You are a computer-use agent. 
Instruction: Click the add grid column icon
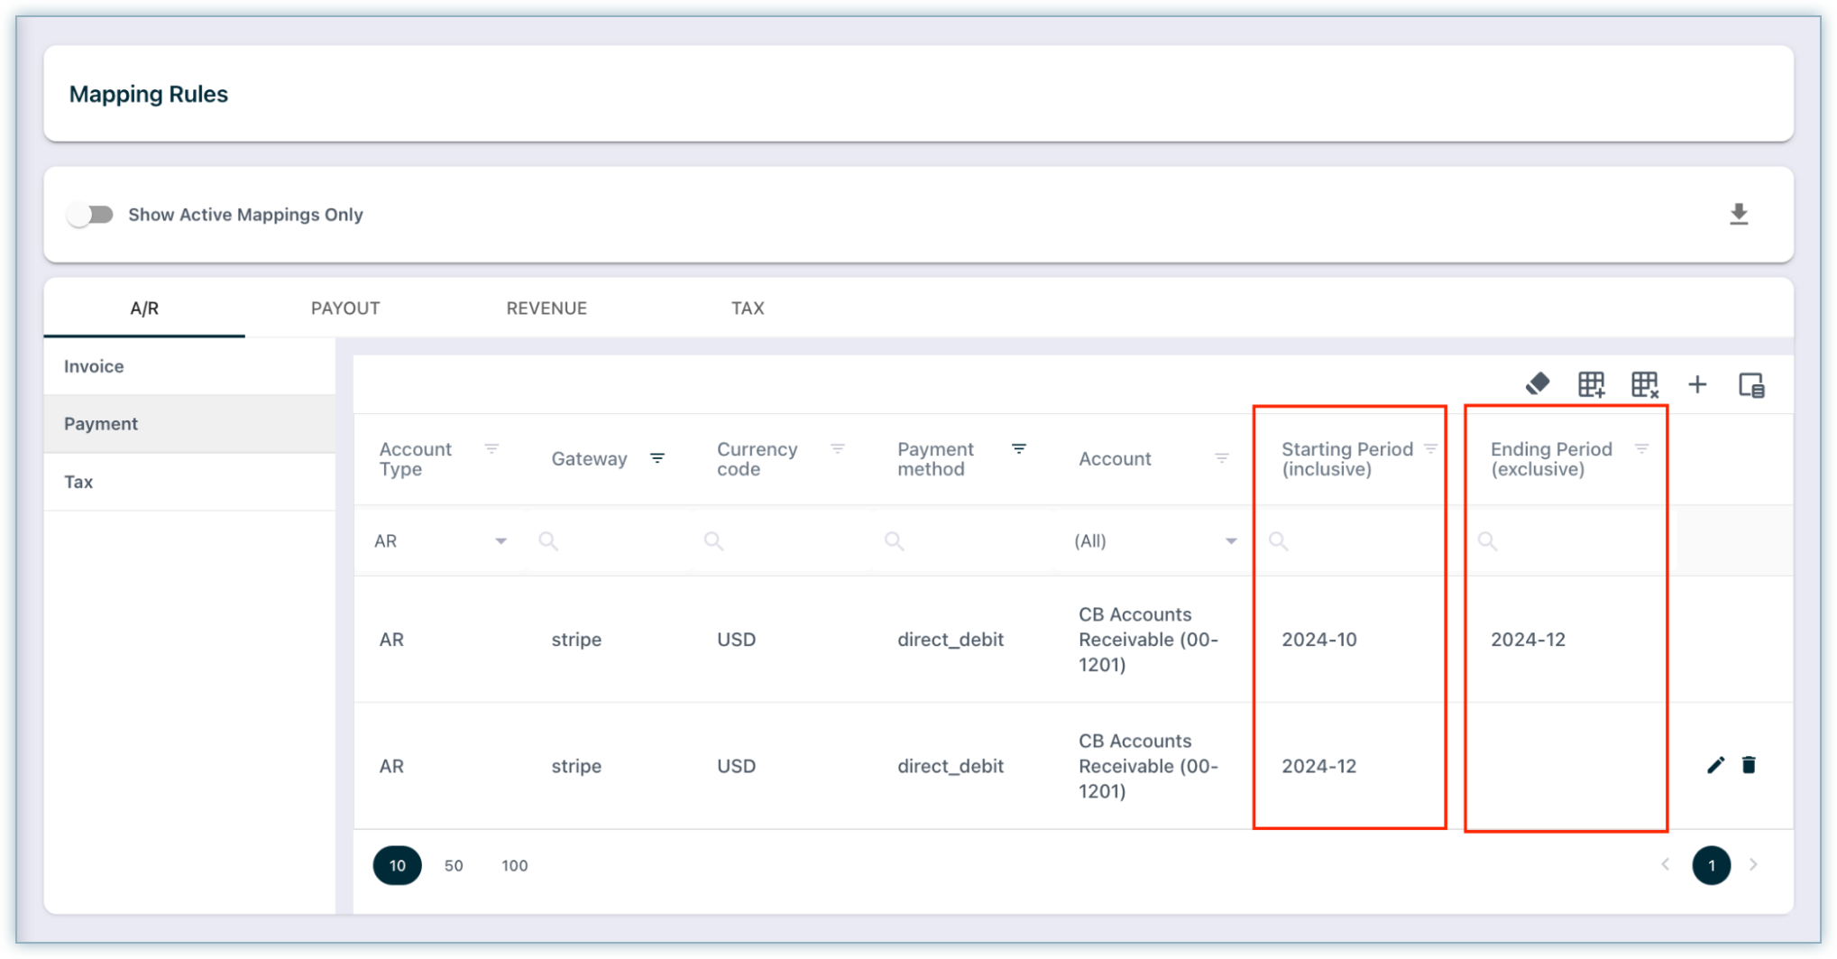[1591, 384]
